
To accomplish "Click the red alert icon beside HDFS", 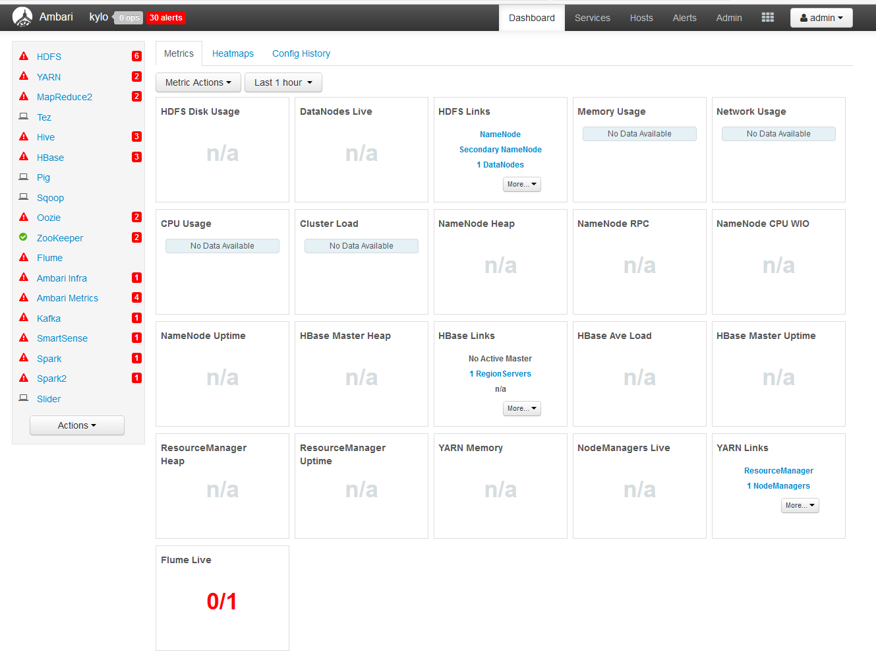I will coord(24,56).
